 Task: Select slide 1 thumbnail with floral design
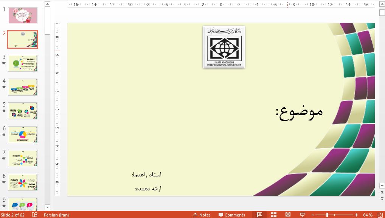23,15
